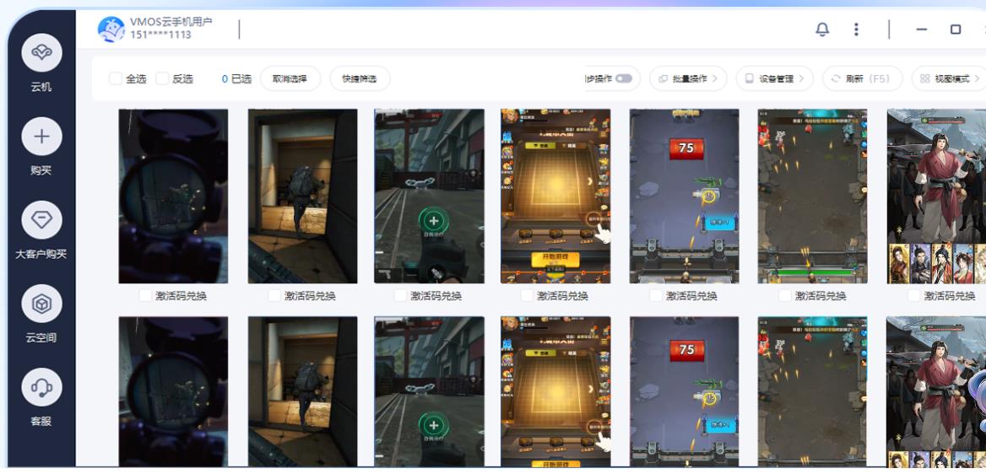This screenshot has width=986, height=474.
Task: Tick the checkbox under the first sniper-scope device
Action: 145,296
